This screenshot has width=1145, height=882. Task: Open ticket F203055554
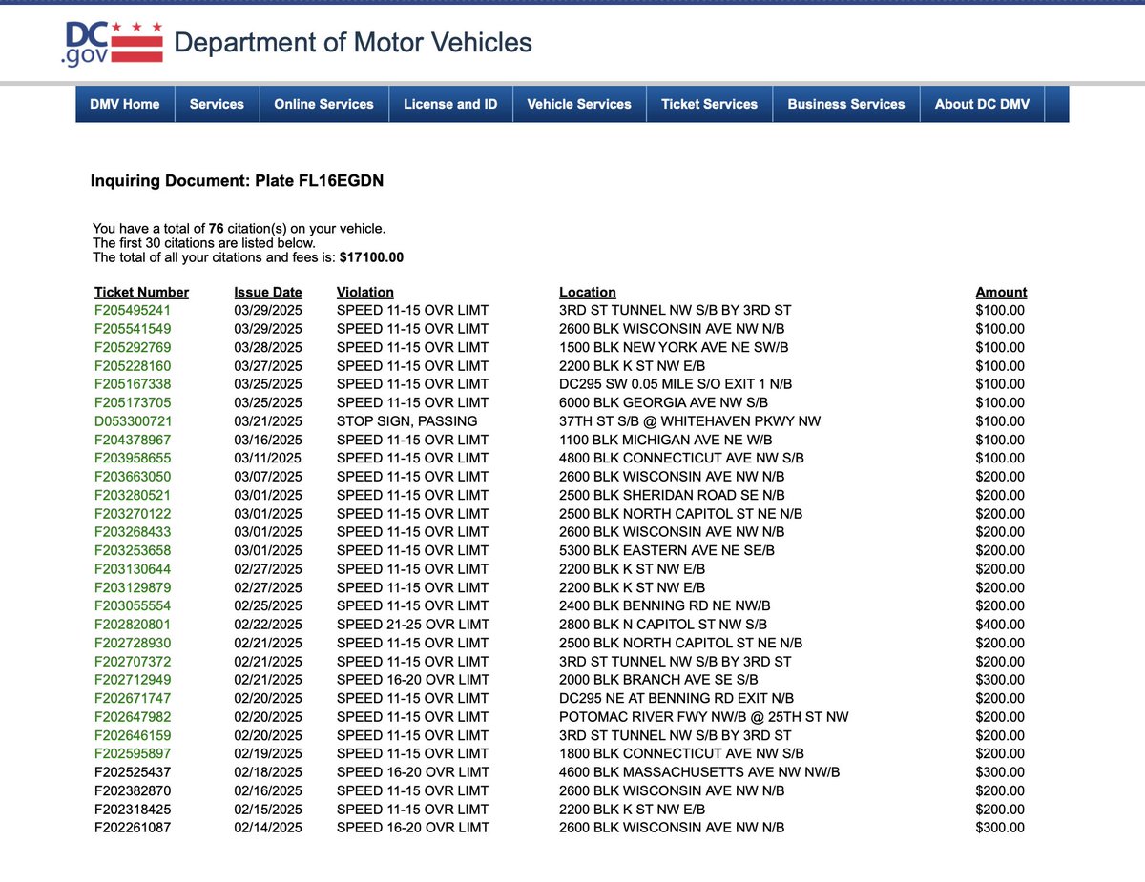point(133,605)
